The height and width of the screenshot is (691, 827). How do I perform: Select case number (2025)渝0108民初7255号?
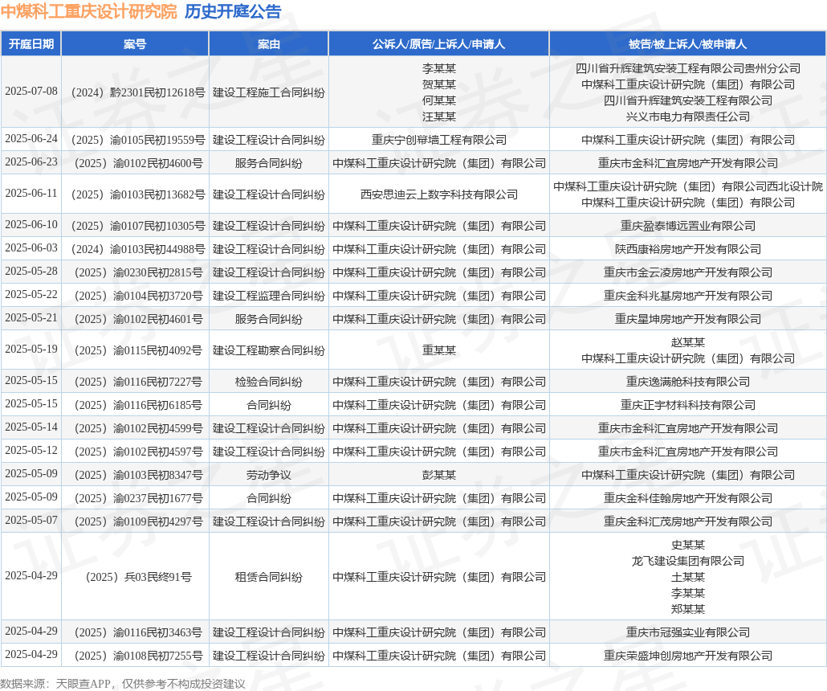138,656
